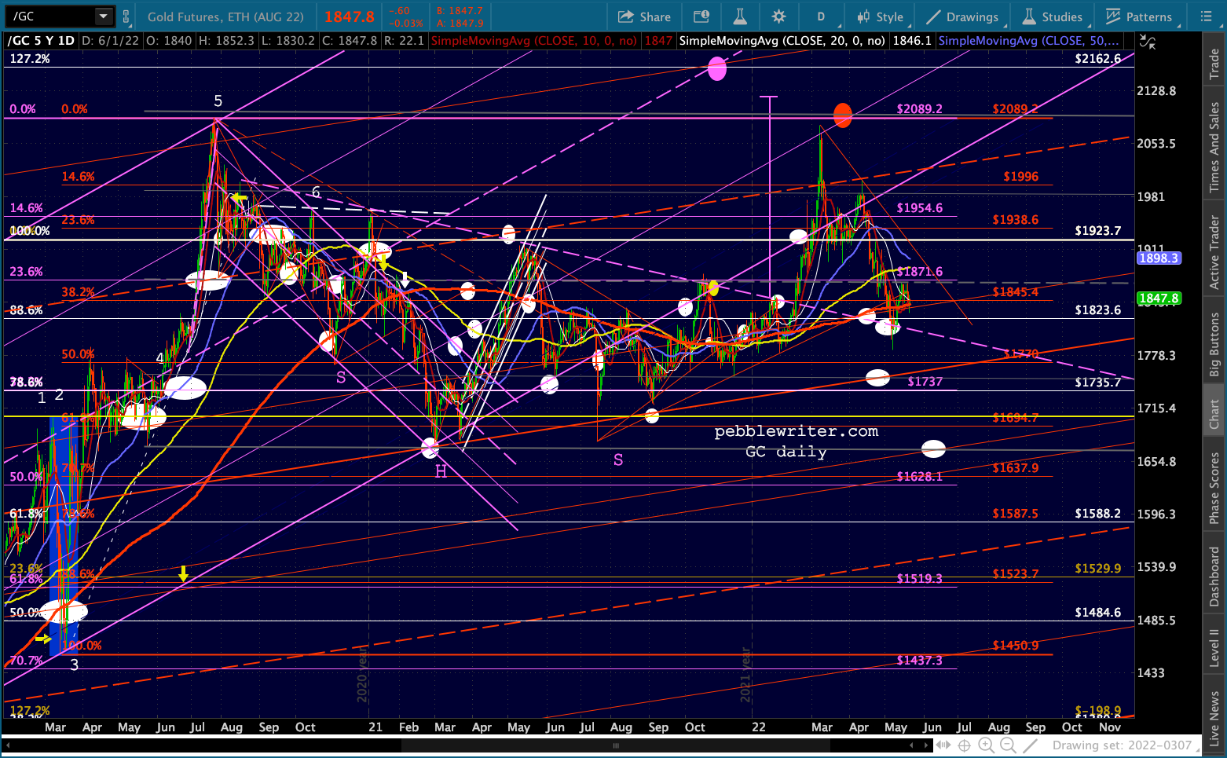Click the white $1823.6 price level label
This screenshot has width=1227, height=758.
tap(1098, 310)
